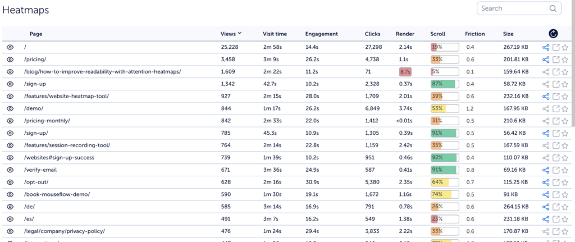
Task: Sort table by Engagement column
Action: tap(321, 34)
